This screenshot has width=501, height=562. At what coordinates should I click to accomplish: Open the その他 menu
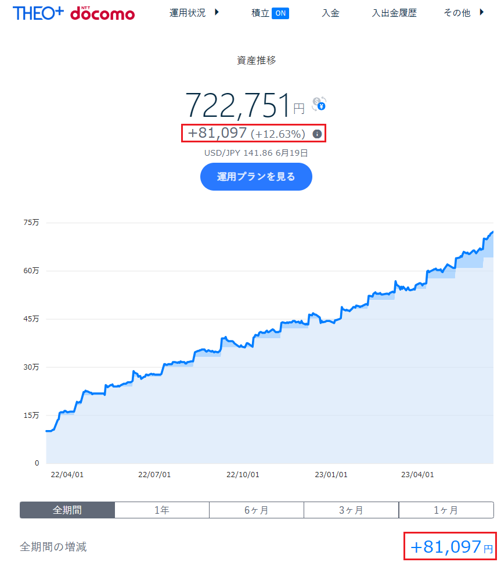[x=457, y=13]
